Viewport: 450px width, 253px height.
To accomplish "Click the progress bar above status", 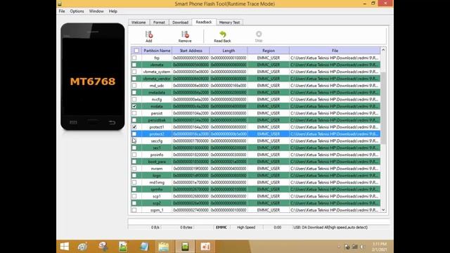I will [259, 221].
